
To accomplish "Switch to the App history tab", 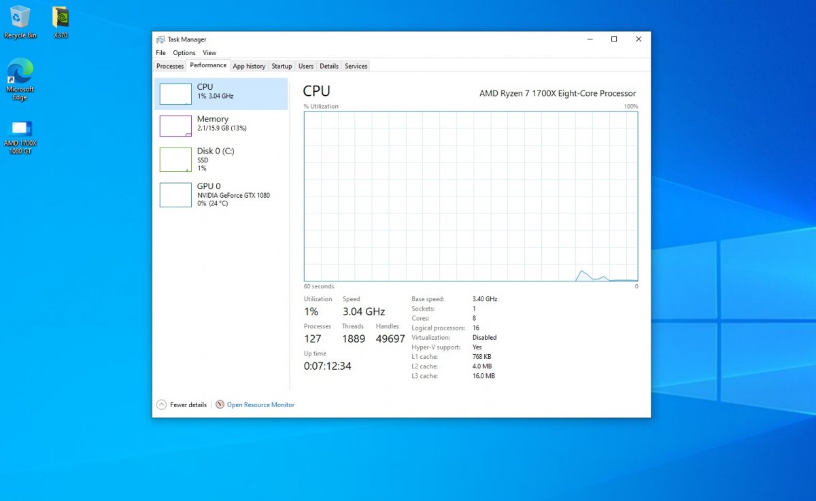I will pos(249,66).
